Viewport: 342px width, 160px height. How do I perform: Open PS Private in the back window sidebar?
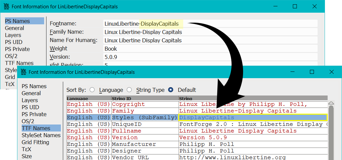[x=17, y=49]
